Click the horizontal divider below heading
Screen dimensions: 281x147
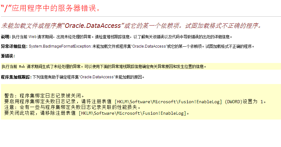pyautogui.click(x=141, y=16)
